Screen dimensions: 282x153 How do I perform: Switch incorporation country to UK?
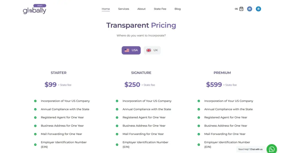tap(152, 50)
